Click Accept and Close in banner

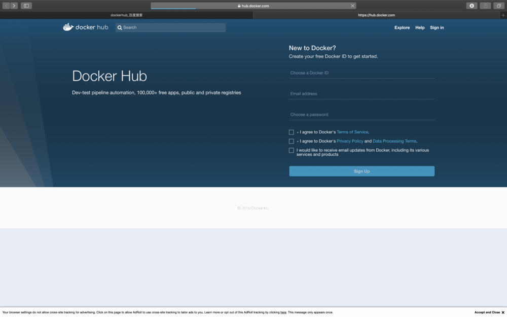[x=487, y=312]
